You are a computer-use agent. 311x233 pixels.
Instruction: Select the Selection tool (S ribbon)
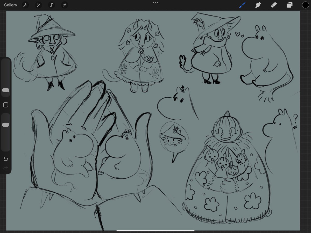click(51, 5)
